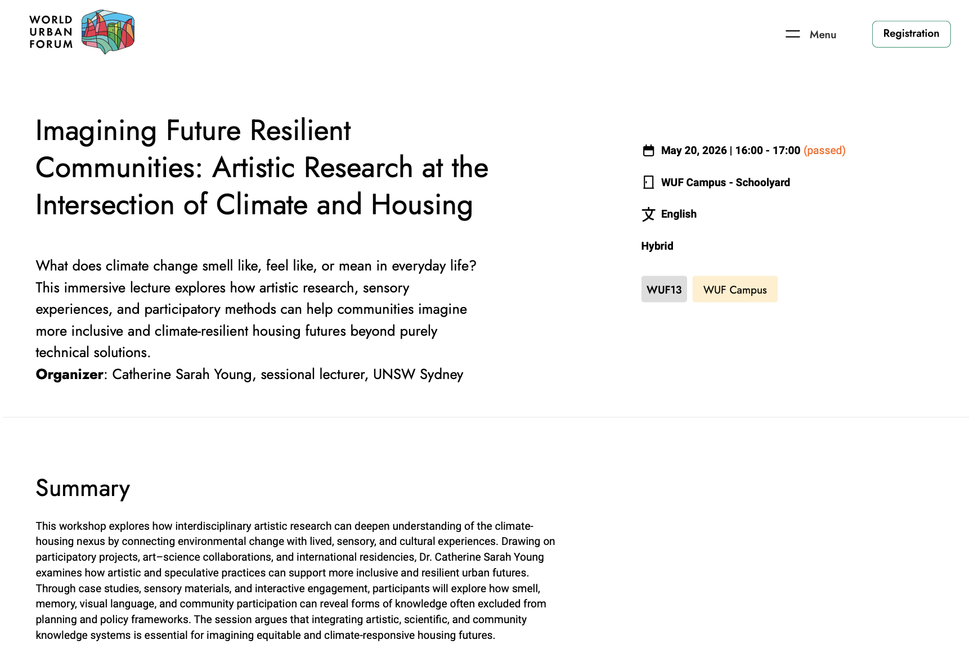Screen dimensions: 969x658
Task: Click the event title heading
Action: 262,168
